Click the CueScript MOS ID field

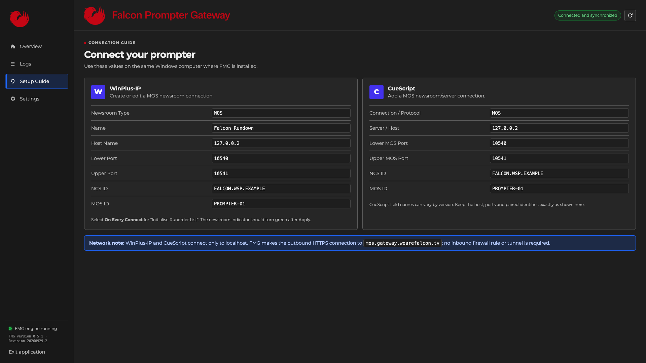tap(559, 189)
